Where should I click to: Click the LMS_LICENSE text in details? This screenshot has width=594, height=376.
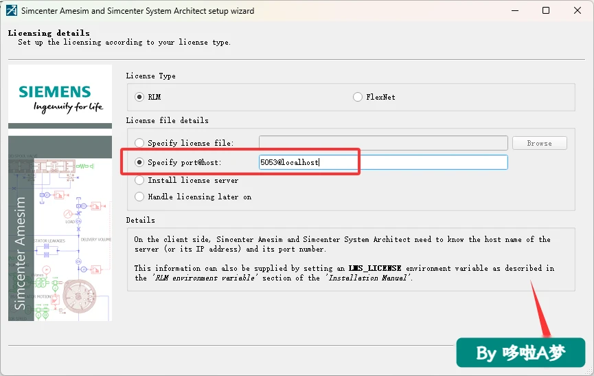pos(375,268)
